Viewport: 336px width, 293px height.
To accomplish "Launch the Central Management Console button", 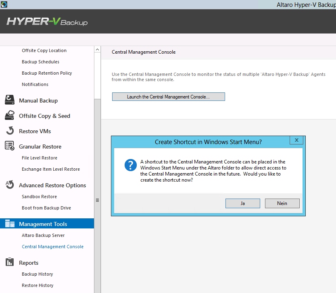I will coord(169,97).
